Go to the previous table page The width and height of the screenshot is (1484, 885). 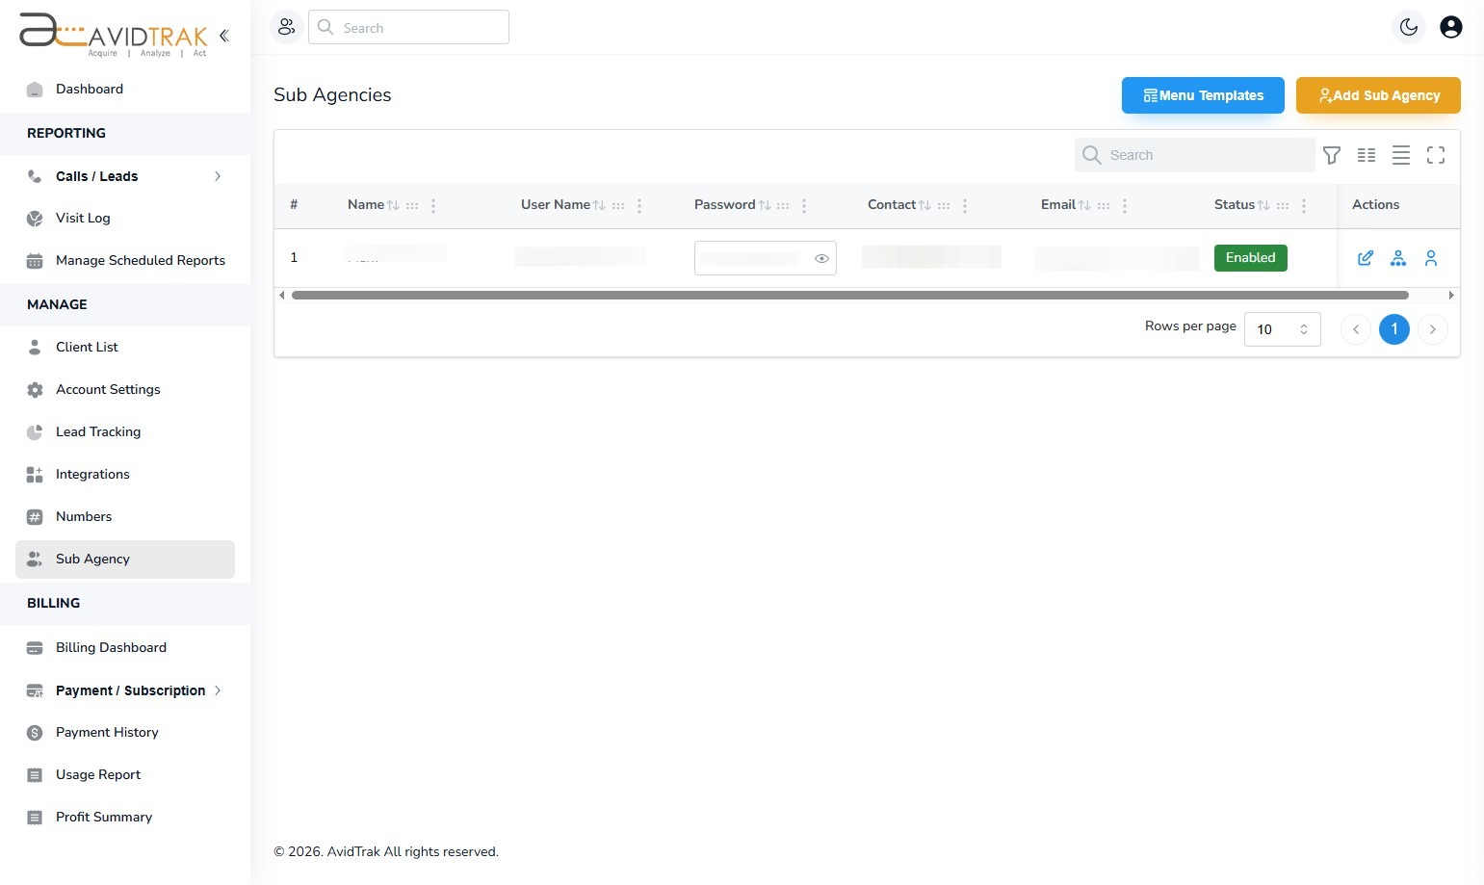[1356, 329]
